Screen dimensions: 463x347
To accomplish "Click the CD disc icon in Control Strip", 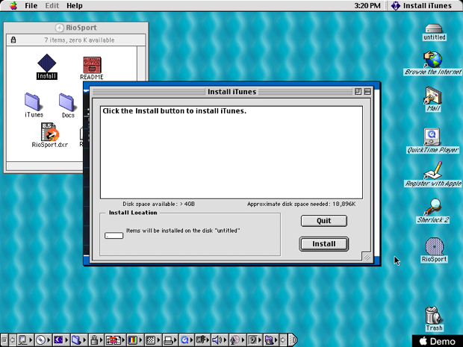I will pos(40,340).
